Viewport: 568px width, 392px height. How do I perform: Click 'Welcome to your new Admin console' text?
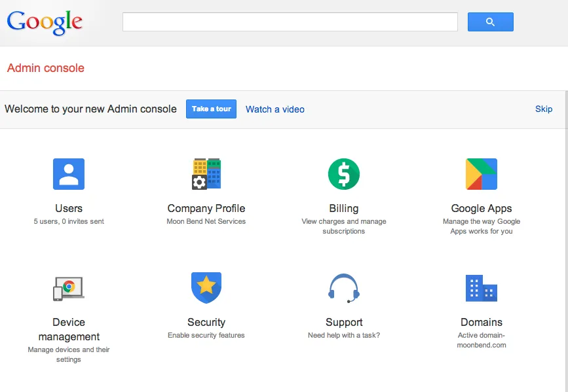[x=90, y=109]
